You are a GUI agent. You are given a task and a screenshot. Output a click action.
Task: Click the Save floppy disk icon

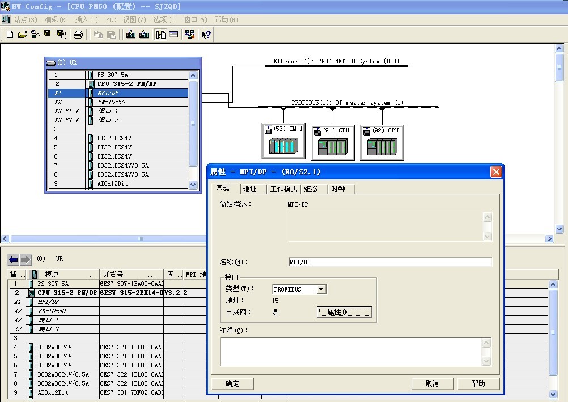(47, 33)
